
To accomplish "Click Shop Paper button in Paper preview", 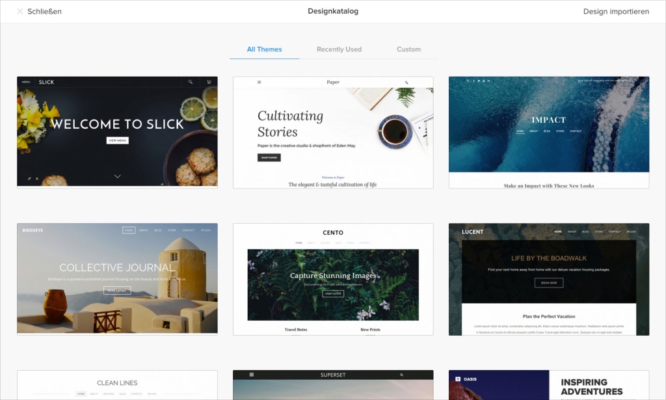I will point(269,157).
